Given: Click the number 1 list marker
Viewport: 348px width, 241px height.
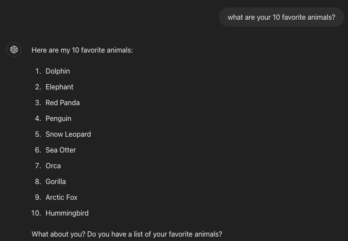Looking at the screenshot, I should (x=38, y=71).
